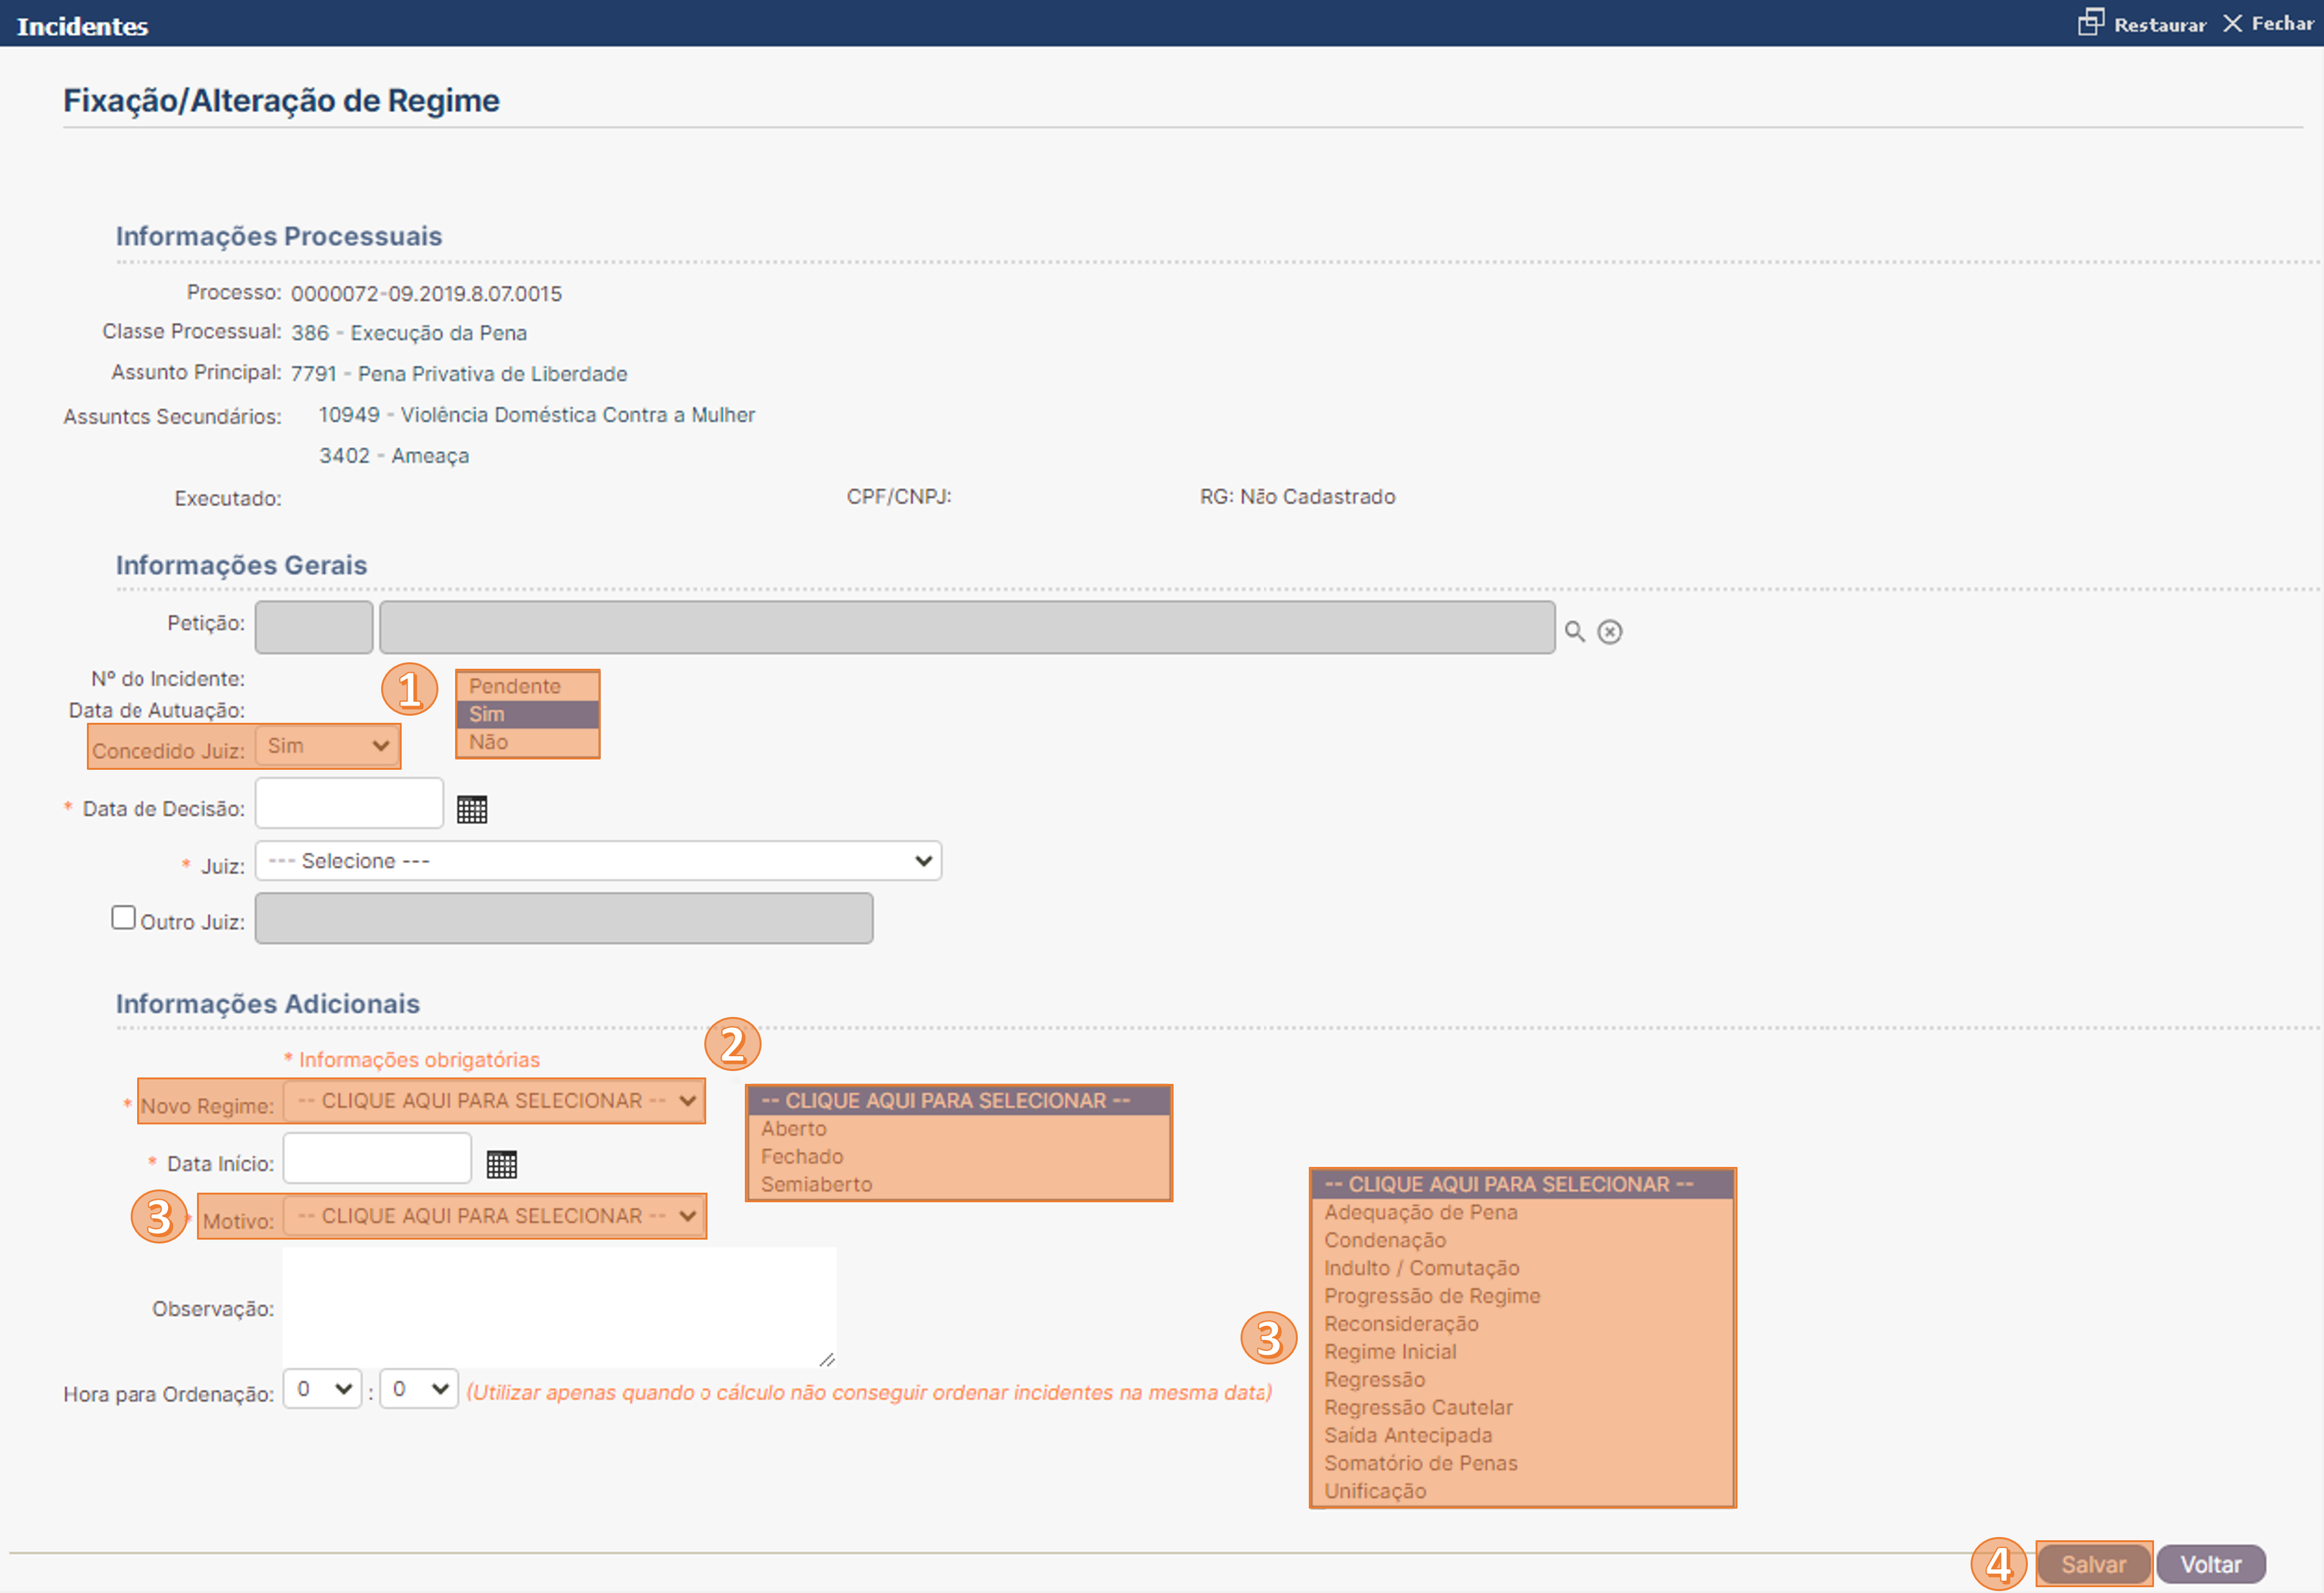Select Não in Concedido Juiz options

(489, 742)
